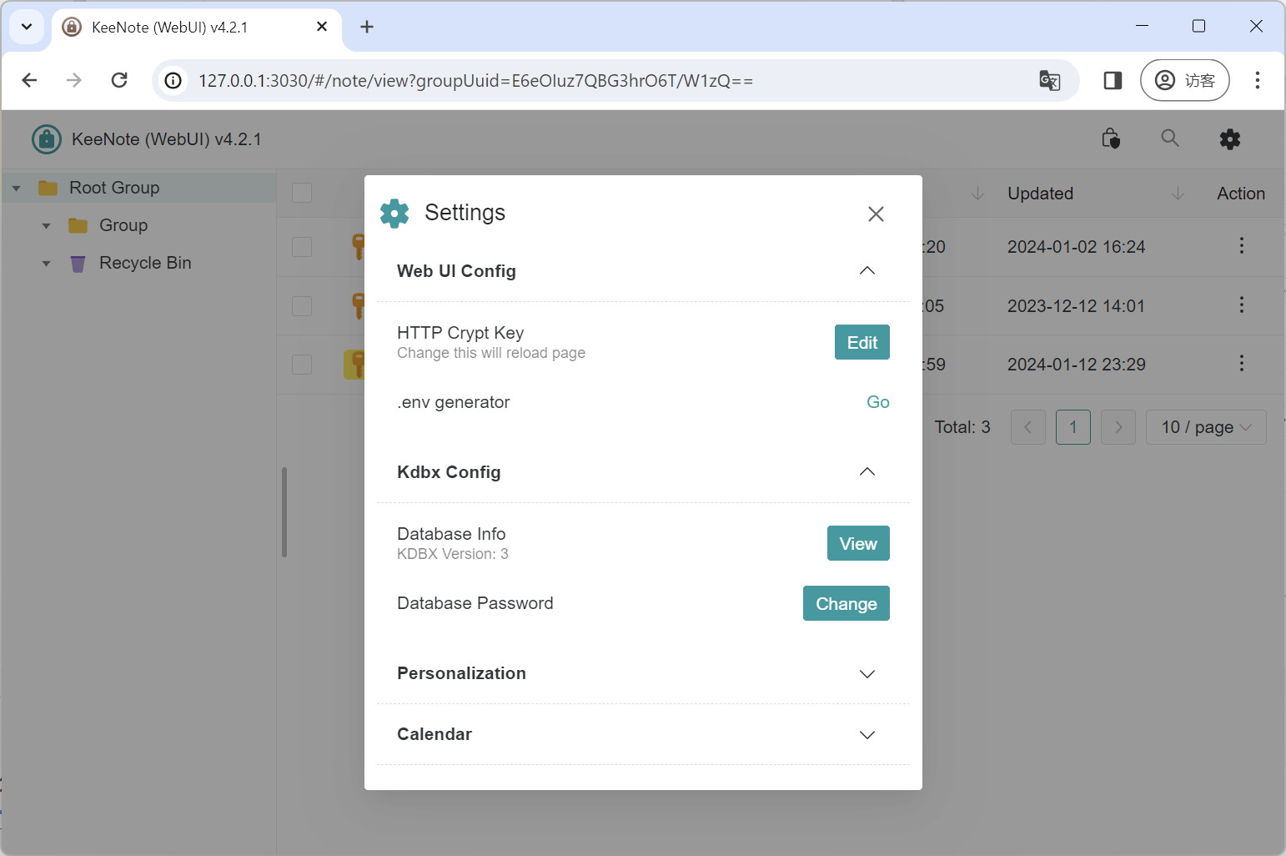Click the browser back arrow

(x=29, y=80)
